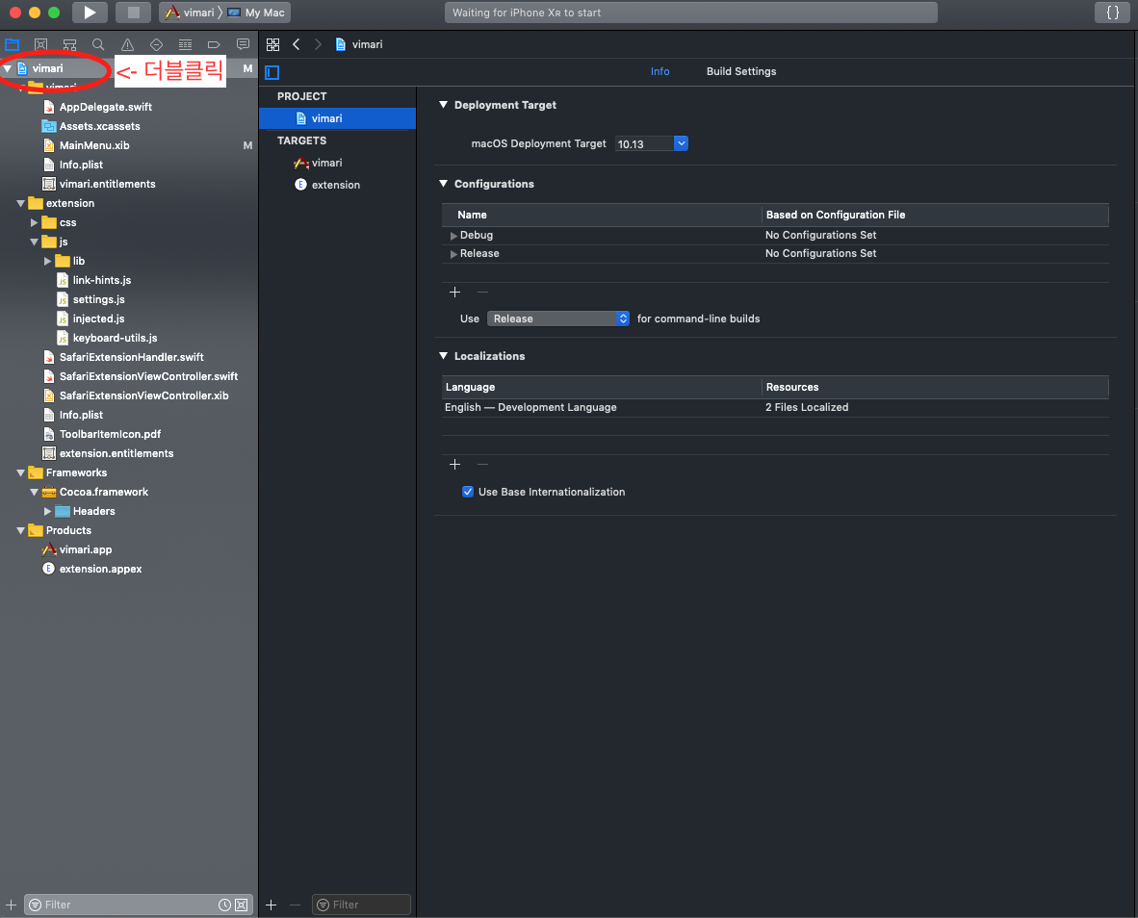Image resolution: width=1138 pixels, height=918 pixels.
Task: Expand the css folder
Action: click(x=34, y=222)
